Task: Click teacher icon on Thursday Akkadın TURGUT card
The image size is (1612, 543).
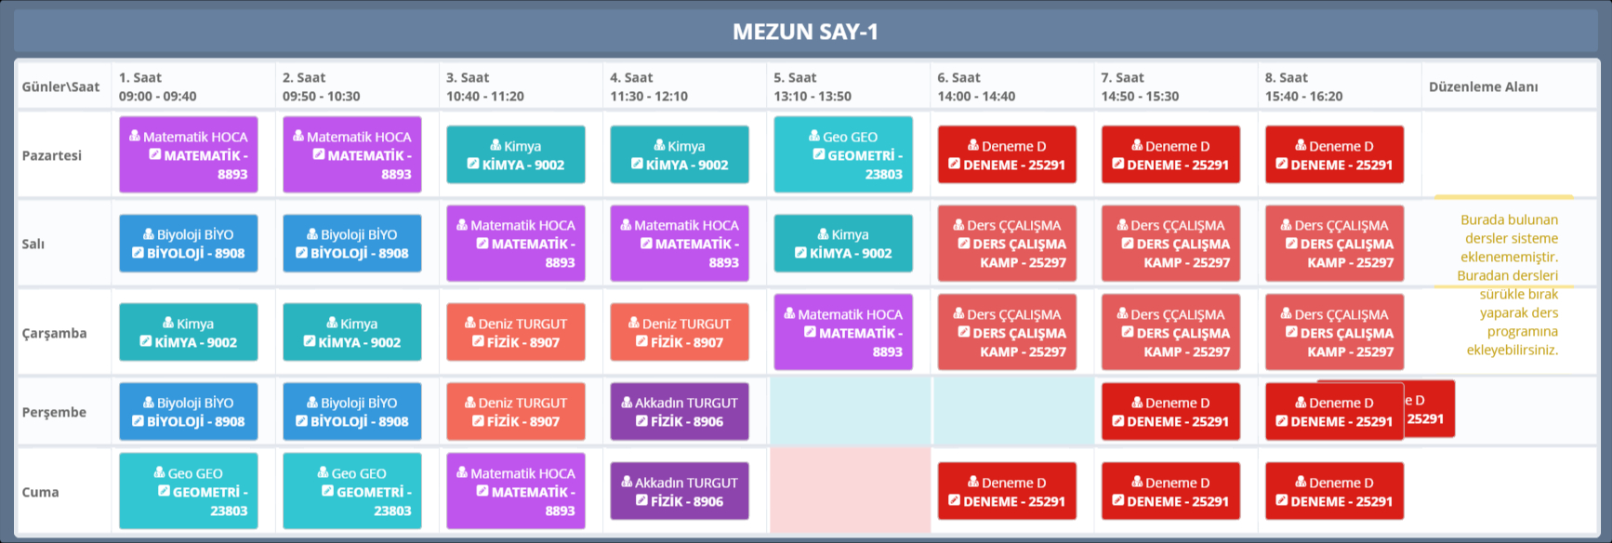Action: pyautogui.click(x=627, y=403)
